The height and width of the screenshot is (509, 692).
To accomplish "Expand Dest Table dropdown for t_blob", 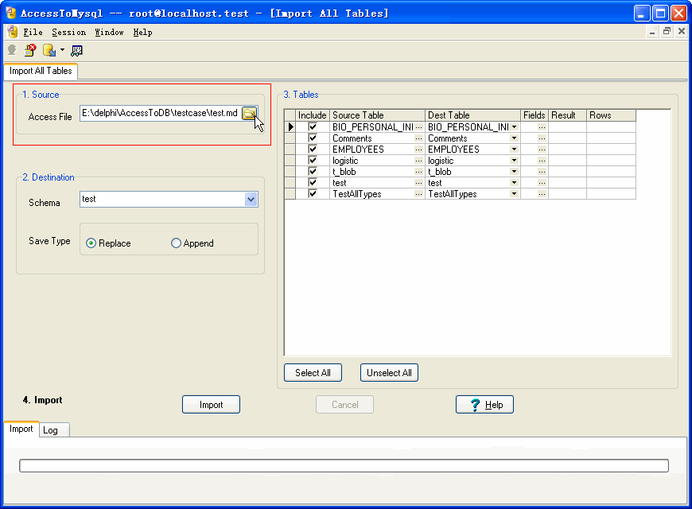I will click(514, 172).
